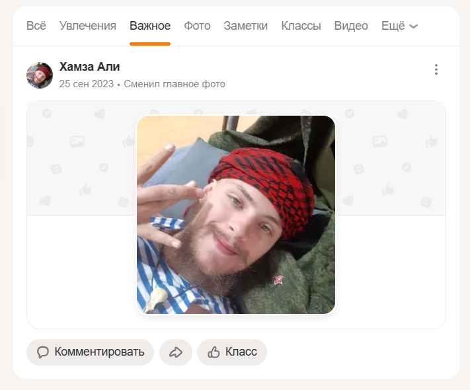The width and height of the screenshot is (470, 390).
Task: Show the Классы tab
Action: tap(301, 26)
